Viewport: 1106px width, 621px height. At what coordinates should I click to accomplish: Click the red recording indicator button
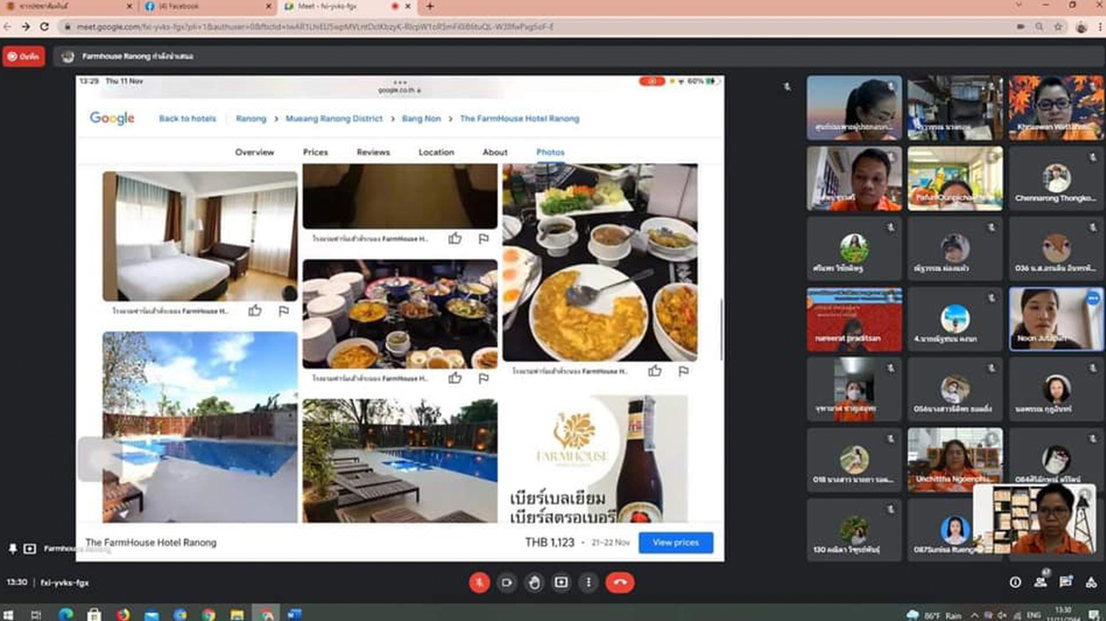click(23, 56)
